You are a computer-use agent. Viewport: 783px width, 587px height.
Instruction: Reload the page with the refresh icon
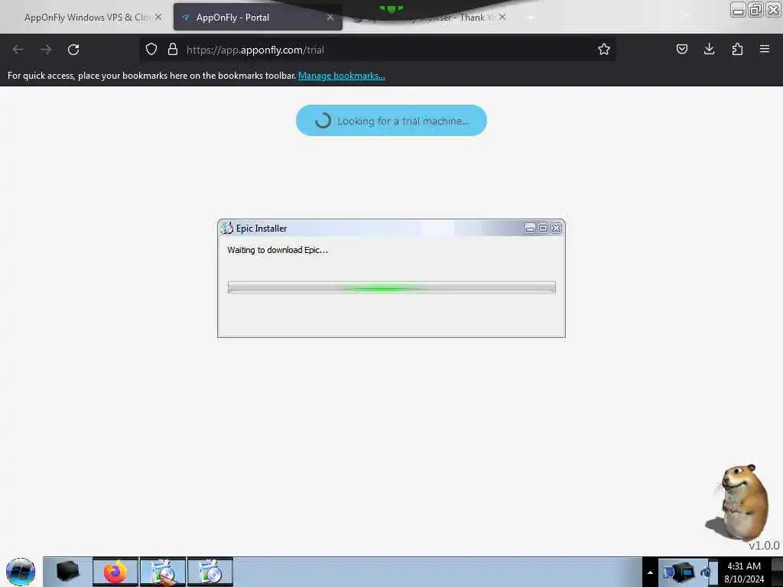click(73, 50)
